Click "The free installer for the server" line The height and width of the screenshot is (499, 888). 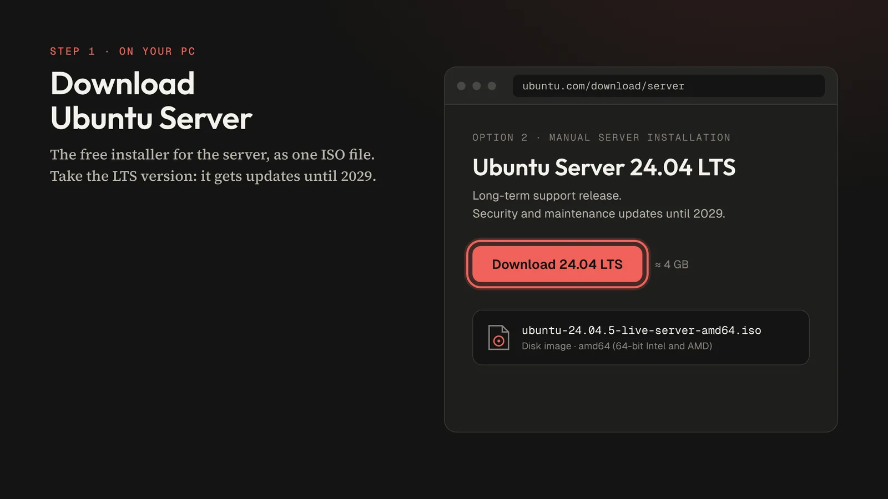[212, 154]
